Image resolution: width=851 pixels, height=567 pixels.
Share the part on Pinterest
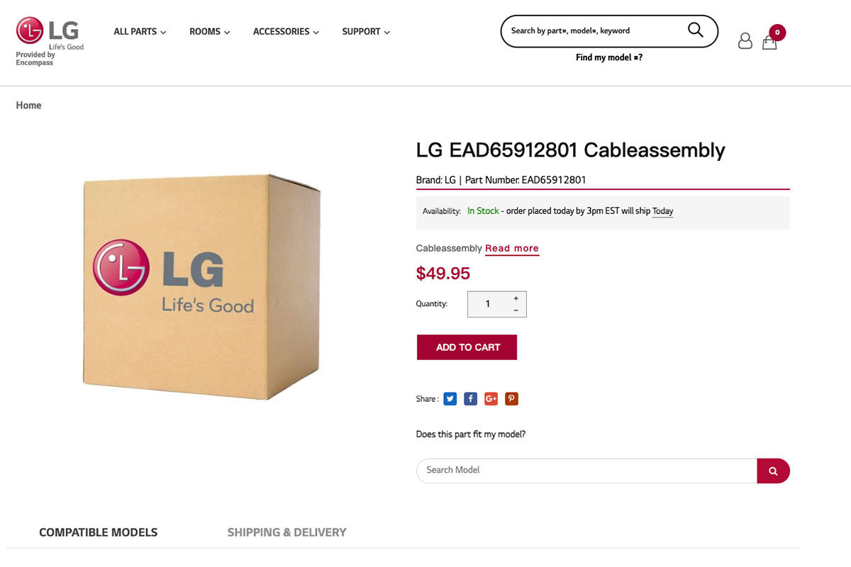(511, 399)
